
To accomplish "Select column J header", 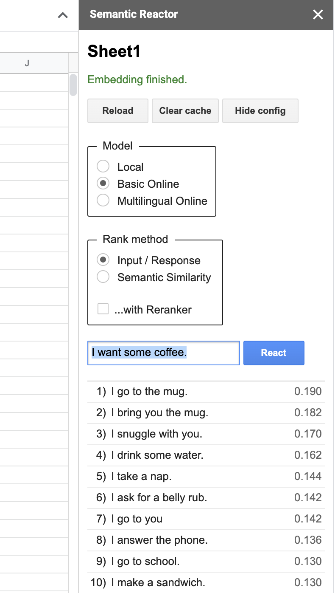I will point(27,64).
